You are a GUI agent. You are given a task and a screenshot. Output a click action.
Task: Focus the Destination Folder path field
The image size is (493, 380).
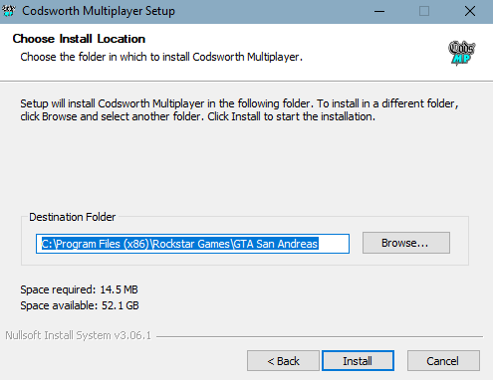tap(192, 244)
